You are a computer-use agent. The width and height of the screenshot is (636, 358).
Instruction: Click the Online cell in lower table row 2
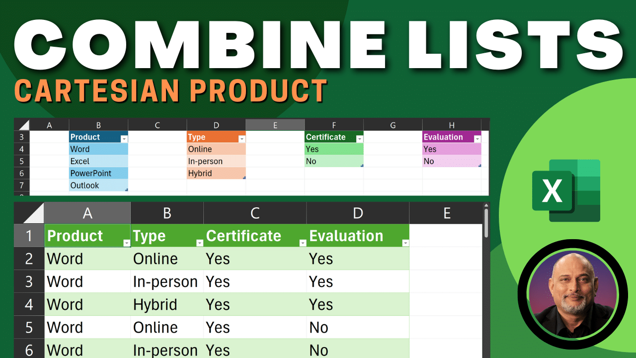(x=167, y=259)
